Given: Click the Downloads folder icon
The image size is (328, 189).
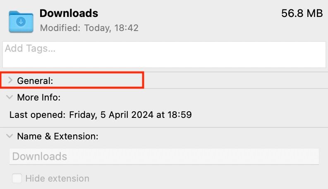Looking at the screenshot, I should (x=21, y=21).
